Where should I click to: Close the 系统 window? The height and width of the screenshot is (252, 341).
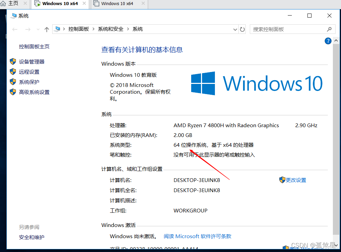click(329, 16)
